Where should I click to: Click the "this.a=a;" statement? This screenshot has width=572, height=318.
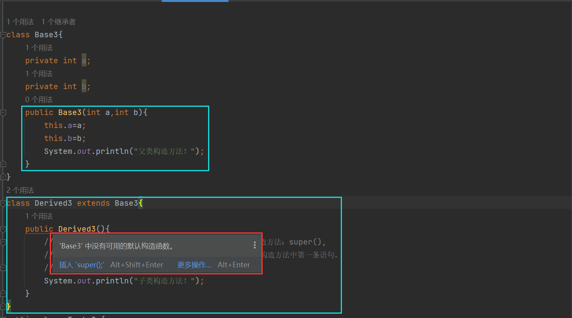(x=65, y=125)
